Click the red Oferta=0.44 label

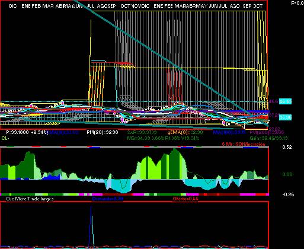click(185, 199)
